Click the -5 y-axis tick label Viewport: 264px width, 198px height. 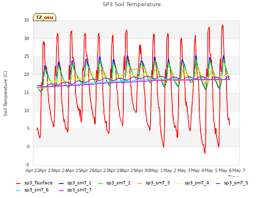click(x=27, y=165)
